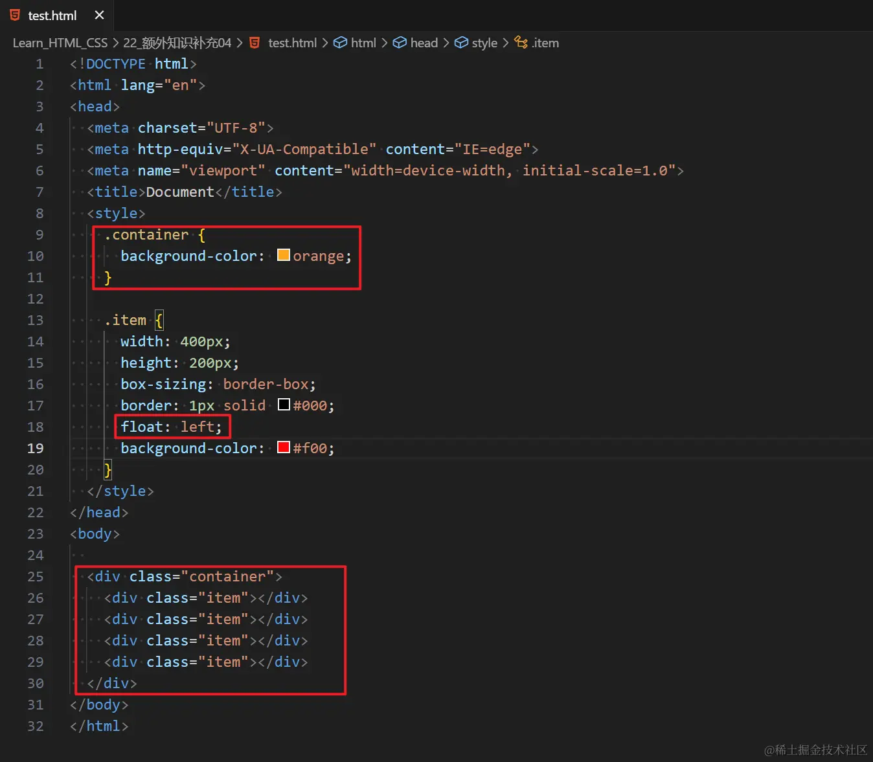Select the test.html editor tab

click(57, 15)
